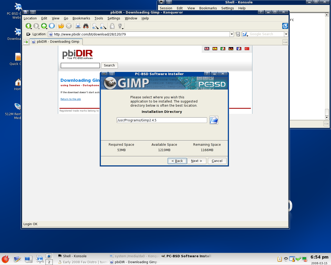Open the PC-BSD flame start menu

(x=5, y=259)
